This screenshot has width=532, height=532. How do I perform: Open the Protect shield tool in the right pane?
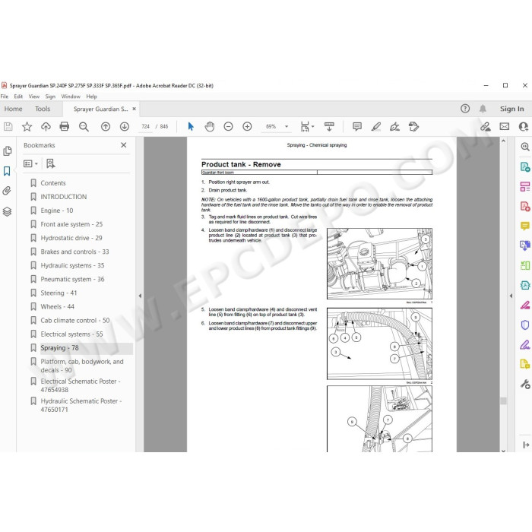[525, 325]
